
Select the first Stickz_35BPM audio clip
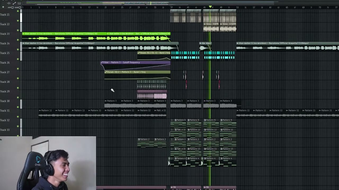pyautogui.click(x=211, y=27)
